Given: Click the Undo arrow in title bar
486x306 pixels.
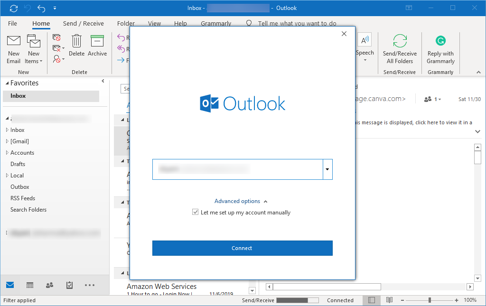Looking at the screenshot, I should pos(41,8).
